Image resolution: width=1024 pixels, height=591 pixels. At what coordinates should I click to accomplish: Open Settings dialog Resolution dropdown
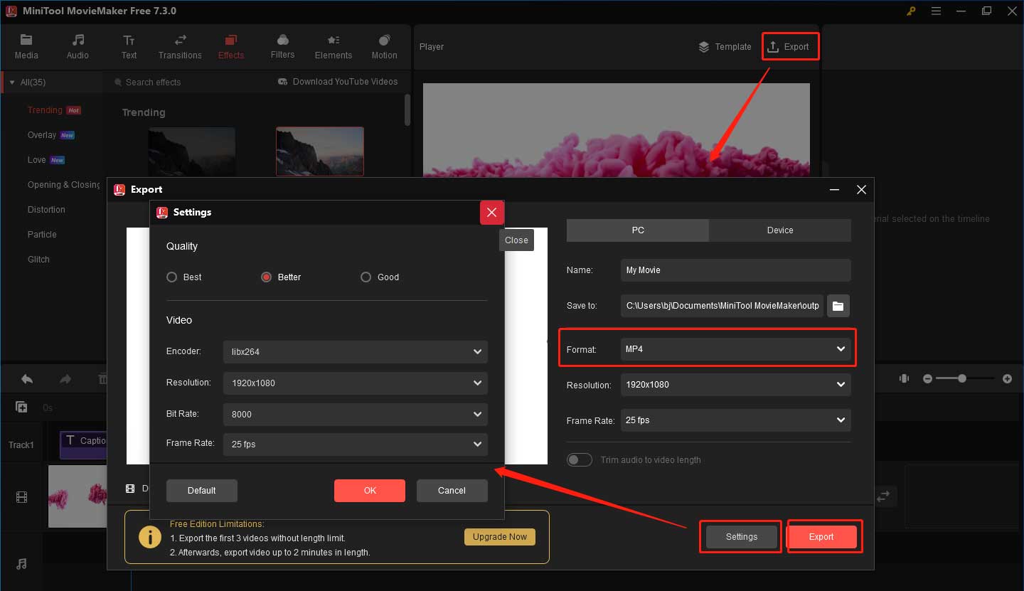(x=356, y=383)
